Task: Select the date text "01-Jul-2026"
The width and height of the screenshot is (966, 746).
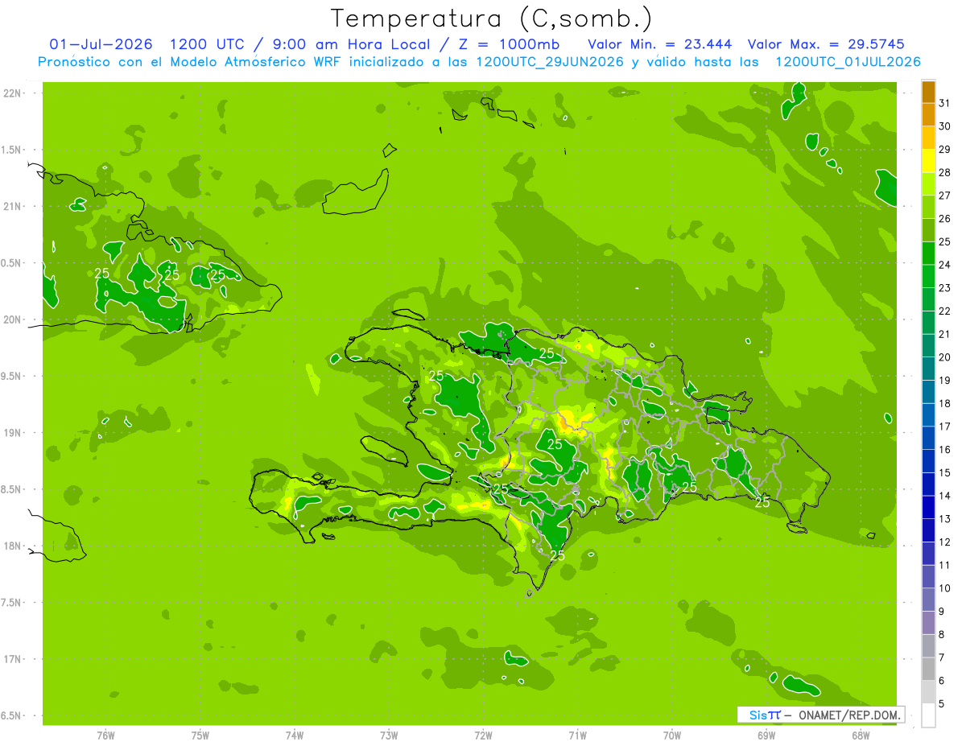Action: click(101, 44)
